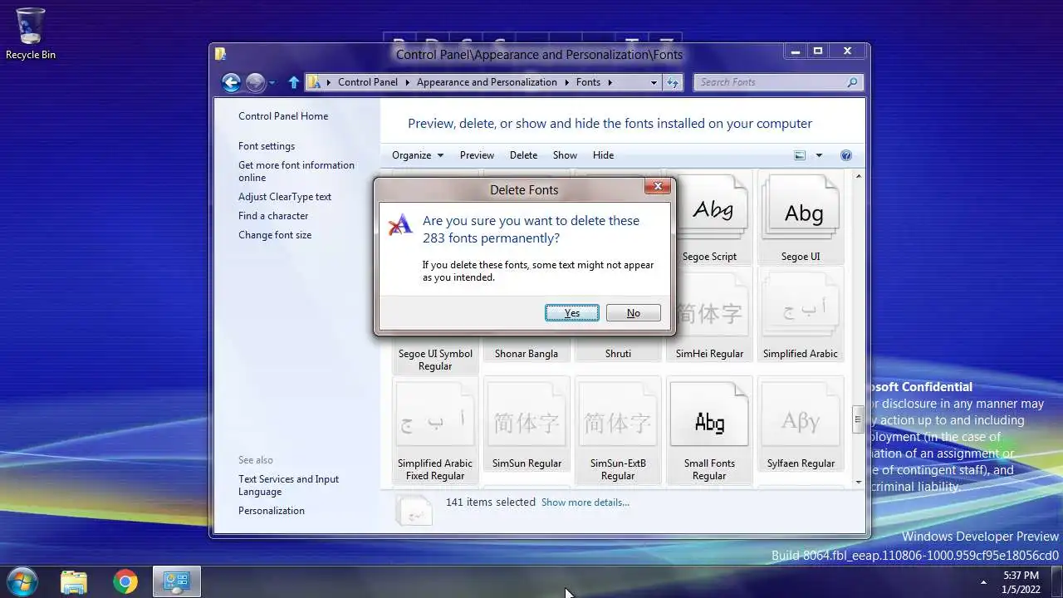Go forward using the Forward arrow
This screenshot has width=1063, height=598.
255,82
